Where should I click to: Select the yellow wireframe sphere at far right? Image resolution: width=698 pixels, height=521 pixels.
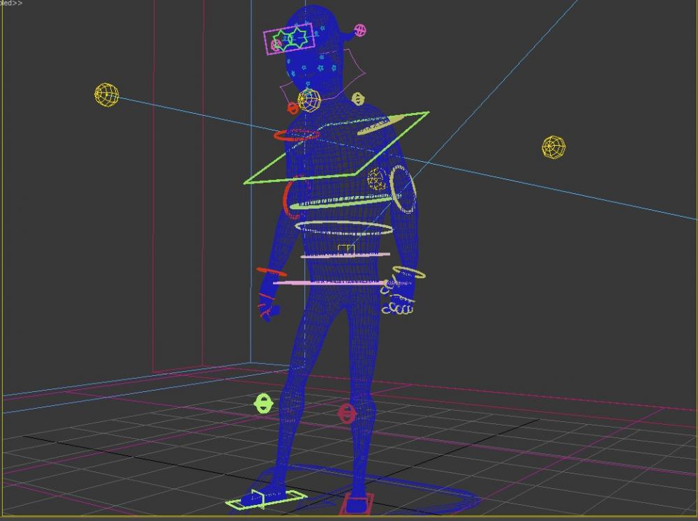pos(554,147)
